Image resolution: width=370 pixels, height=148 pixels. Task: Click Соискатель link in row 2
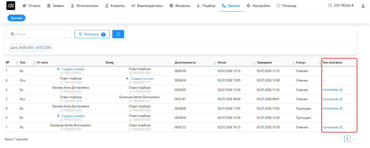pyautogui.click(x=330, y=99)
